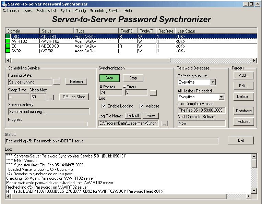
Task: Open the Users menu
Action: click(x=27, y=11)
